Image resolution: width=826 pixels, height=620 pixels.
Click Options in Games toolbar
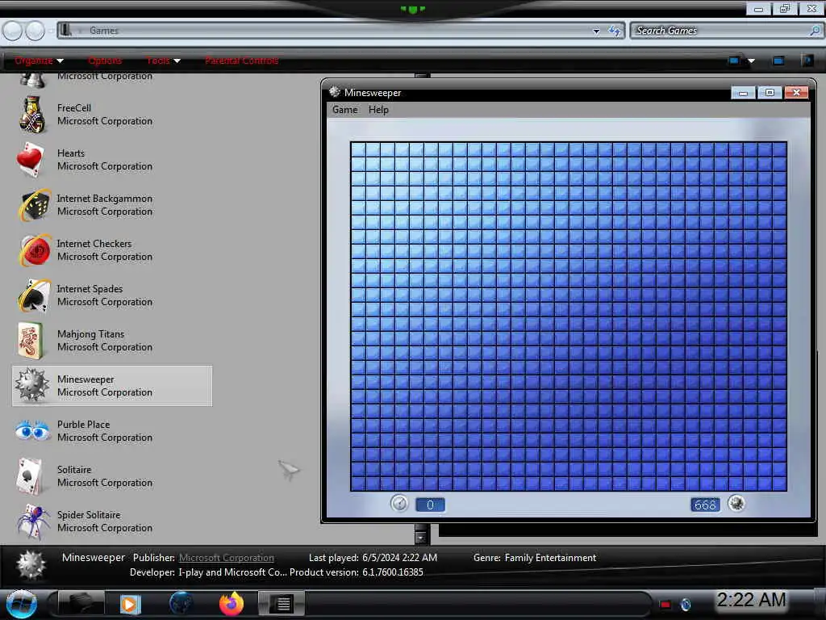pos(105,61)
